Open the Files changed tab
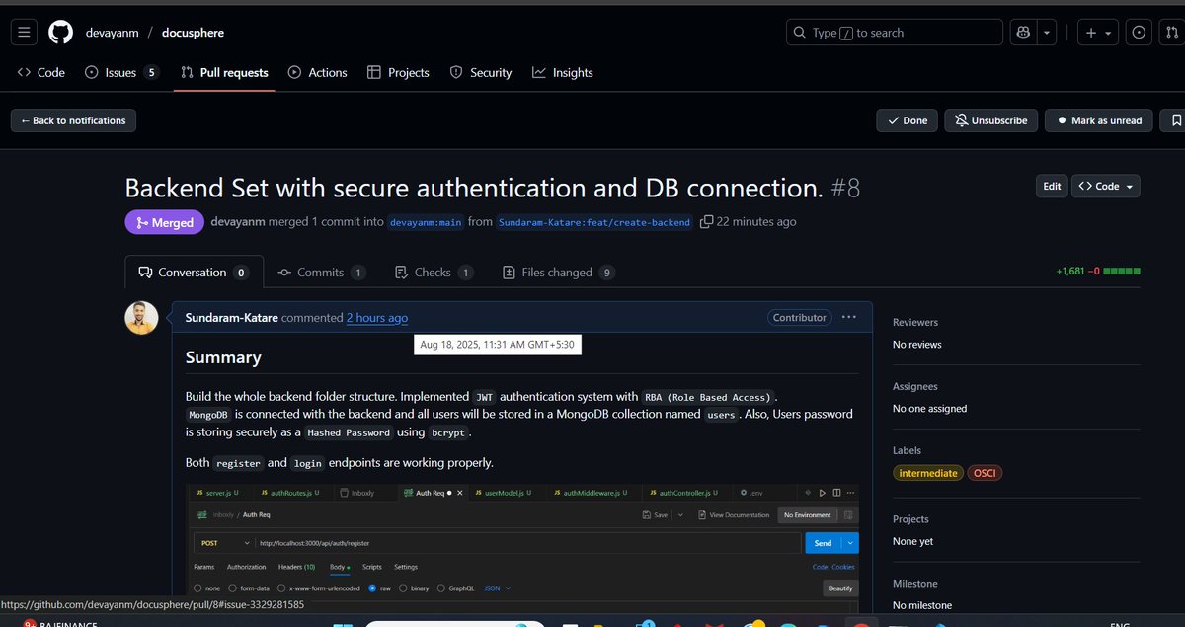Image resolution: width=1185 pixels, height=627 pixels. [x=560, y=272]
